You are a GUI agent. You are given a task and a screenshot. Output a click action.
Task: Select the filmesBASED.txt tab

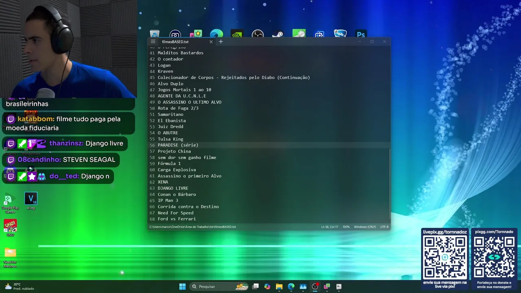pos(175,42)
